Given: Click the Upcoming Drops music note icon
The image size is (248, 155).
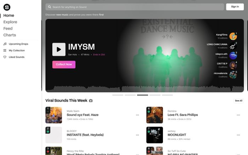Looking at the screenshot, I should click(5, 44).
